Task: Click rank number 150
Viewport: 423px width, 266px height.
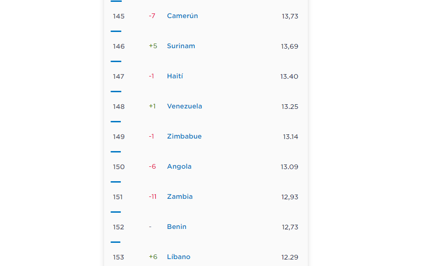Action: pos(119,167)
